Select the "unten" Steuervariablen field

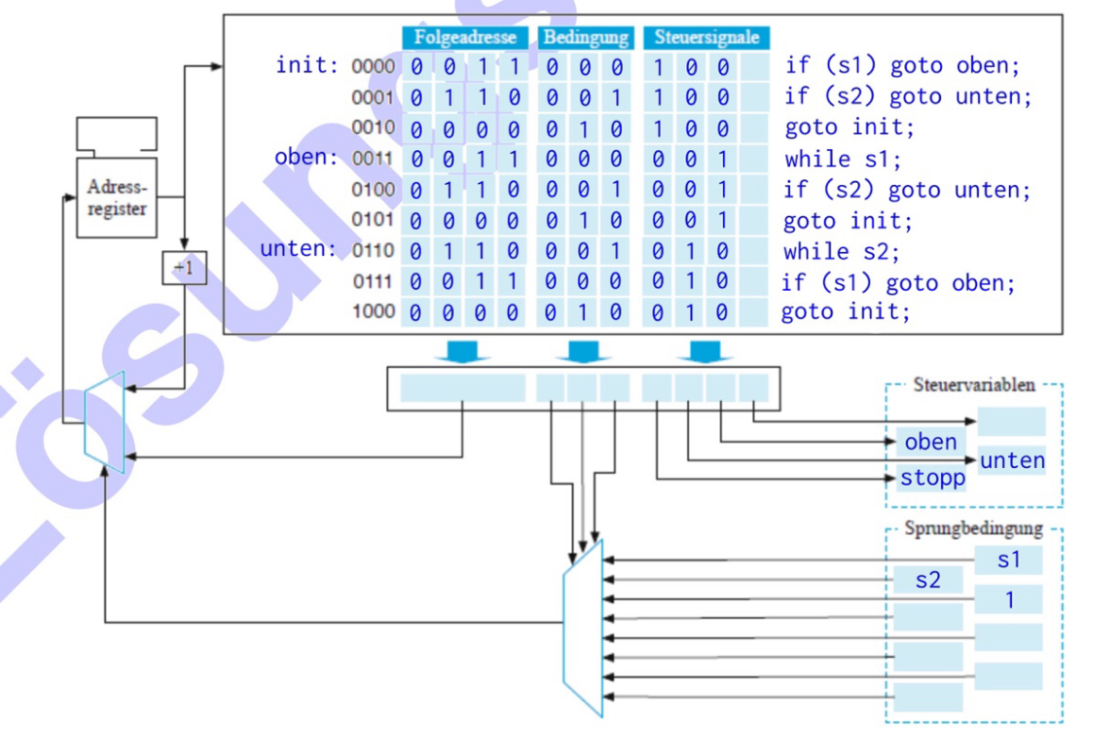[x=1011, y=460]
